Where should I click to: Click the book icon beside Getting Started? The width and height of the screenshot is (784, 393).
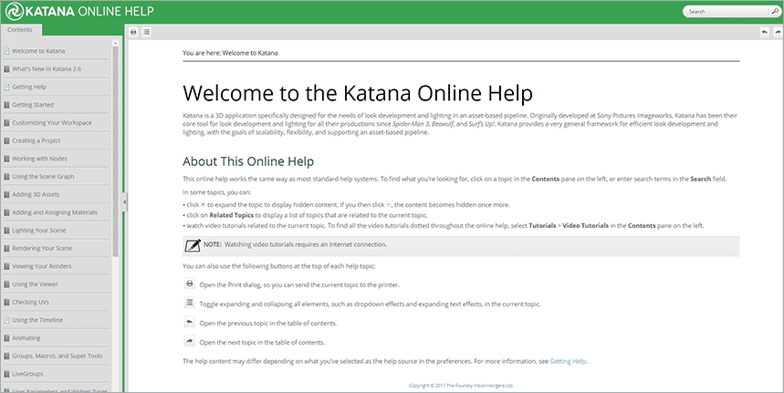pos(7,105)
